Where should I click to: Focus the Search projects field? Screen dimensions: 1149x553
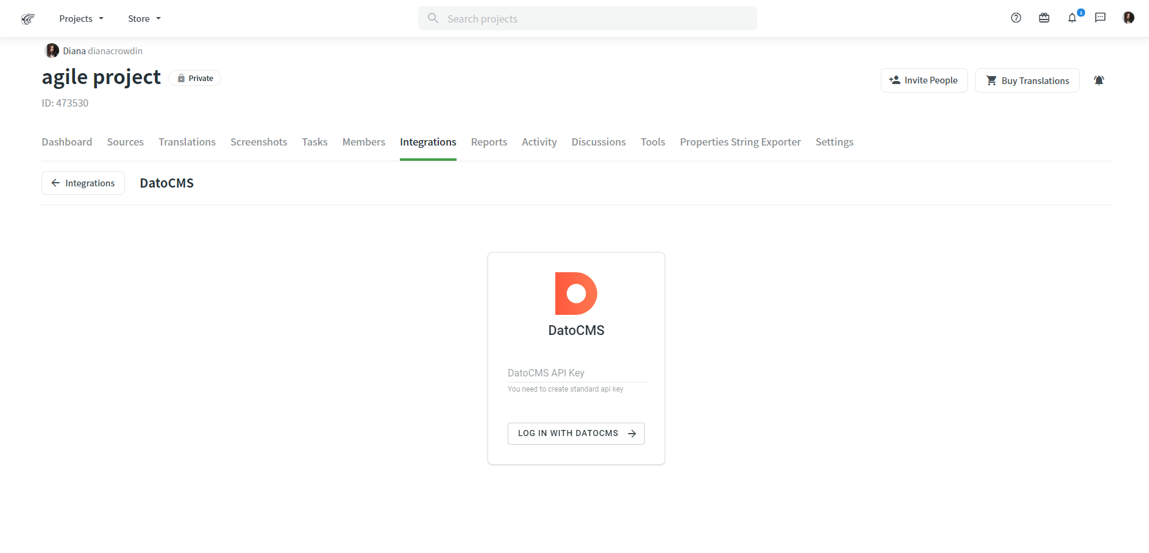[588, 18]
